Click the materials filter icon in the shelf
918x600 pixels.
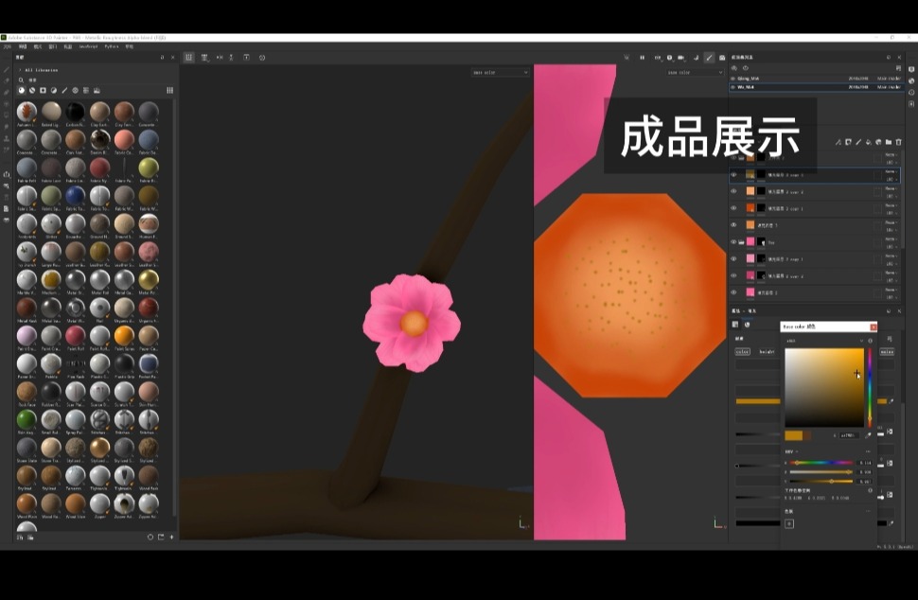pyautogui.click(x=21, y=90)
